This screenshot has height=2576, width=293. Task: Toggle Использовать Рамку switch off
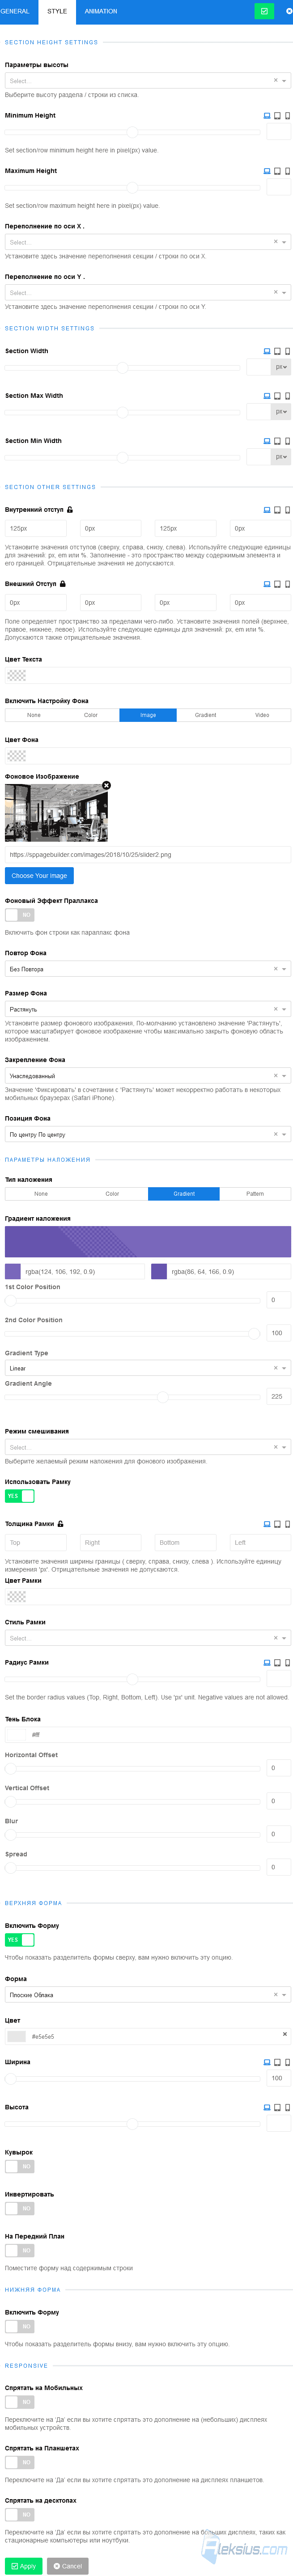(x=20, y=1495)
